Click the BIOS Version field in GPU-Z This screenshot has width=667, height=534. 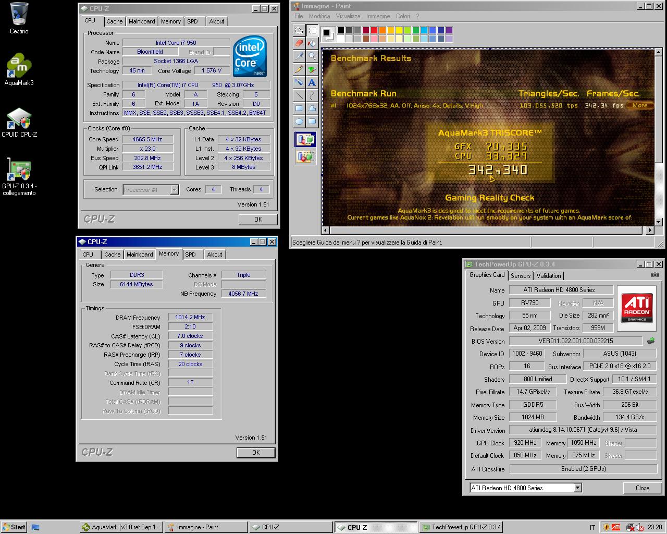(576, 341)
